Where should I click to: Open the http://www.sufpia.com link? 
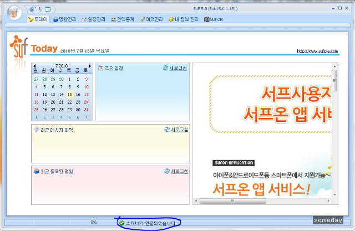[317, 51]
